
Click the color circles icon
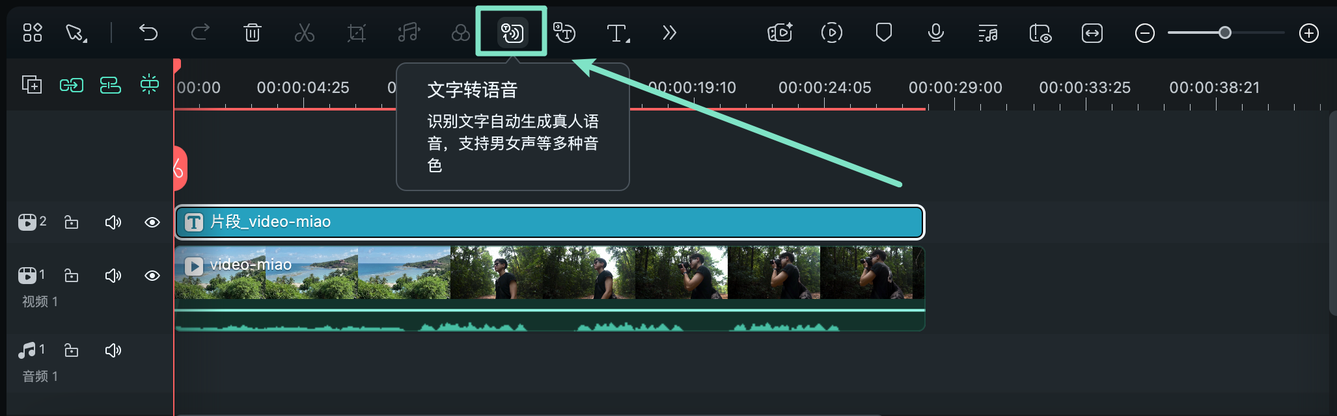[461, 32]
